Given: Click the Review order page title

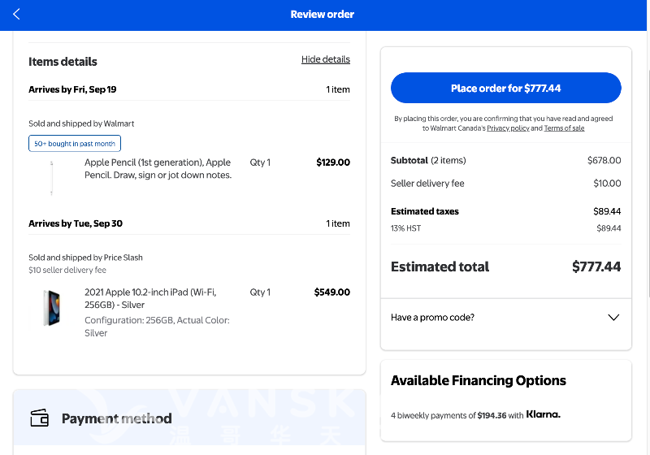Looking at the screenshot, I should click(x=323, y=15).
